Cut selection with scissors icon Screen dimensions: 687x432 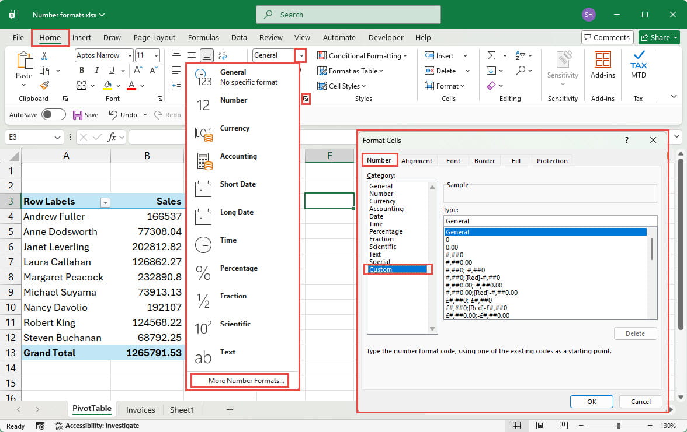[44, 56]
